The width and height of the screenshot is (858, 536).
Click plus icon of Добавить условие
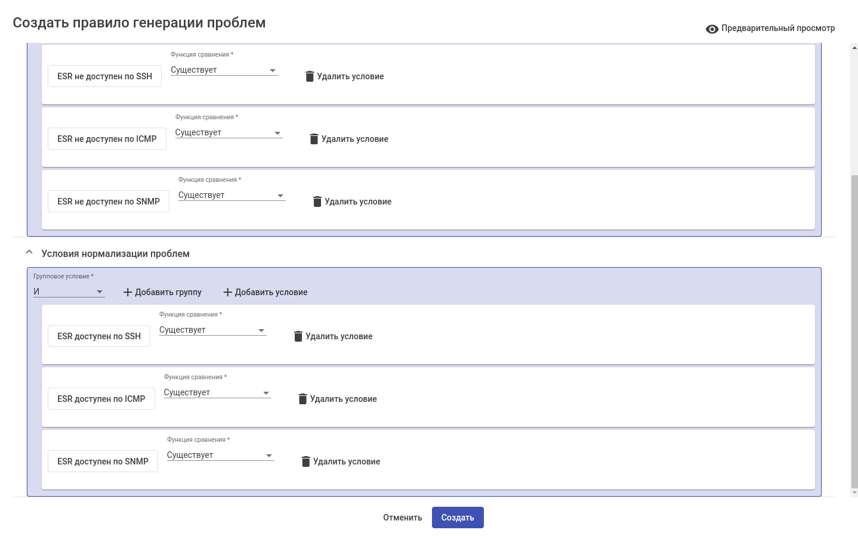pyautogui.click(x=227, y=292)
